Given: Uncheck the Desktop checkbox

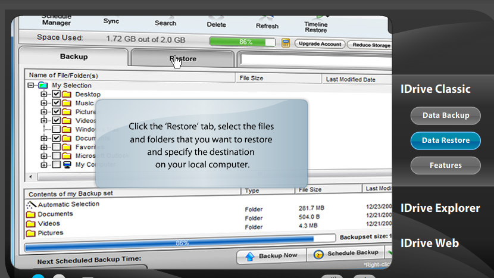Looking at the screenshot, I should [x=56, y=94].
